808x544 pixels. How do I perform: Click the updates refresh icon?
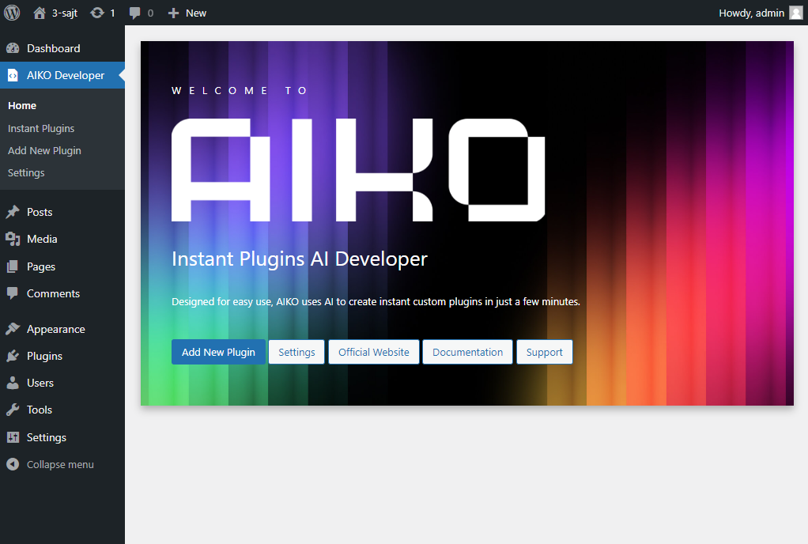click(97, 13)
